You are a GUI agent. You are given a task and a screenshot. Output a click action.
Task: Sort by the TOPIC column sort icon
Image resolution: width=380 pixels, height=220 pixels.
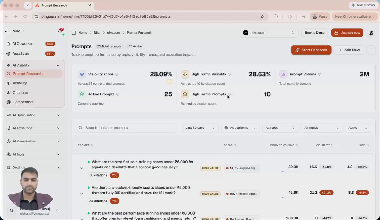235,145
